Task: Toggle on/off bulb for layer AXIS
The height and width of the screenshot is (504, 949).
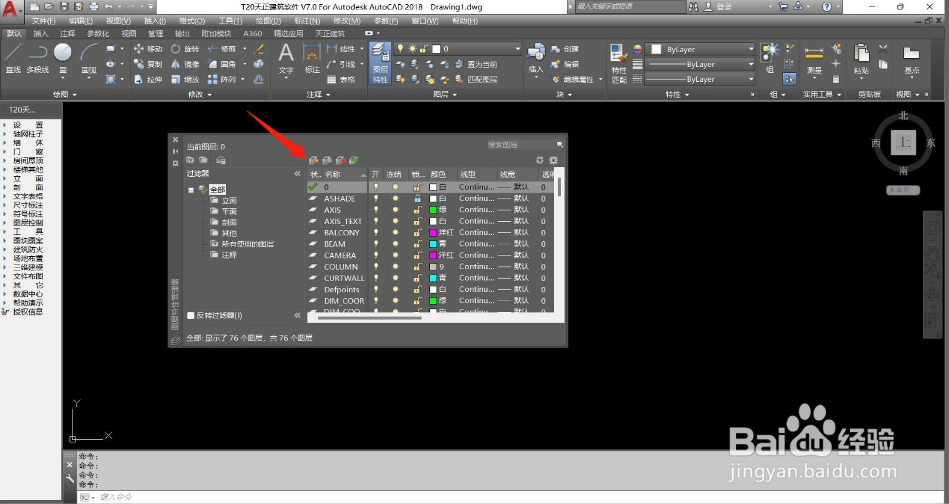Action: [375, 210]
